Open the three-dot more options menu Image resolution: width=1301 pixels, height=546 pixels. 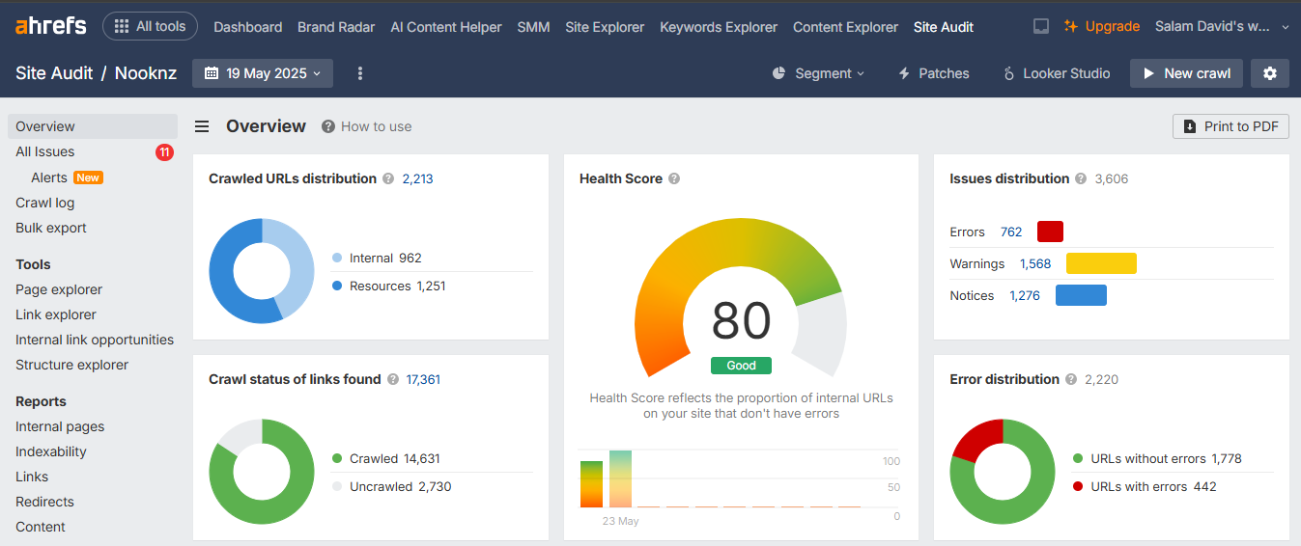click(x=360, y=73)
